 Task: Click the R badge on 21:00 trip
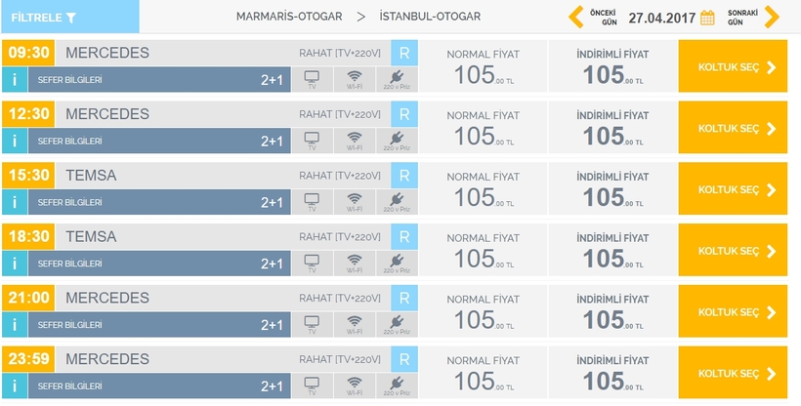(x=404, y=298)
